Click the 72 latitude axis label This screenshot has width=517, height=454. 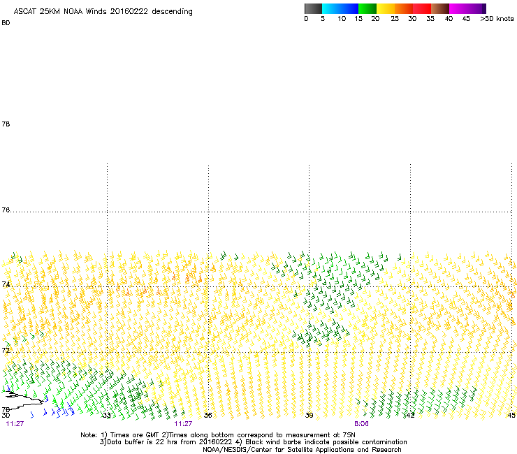pos(6,350)
